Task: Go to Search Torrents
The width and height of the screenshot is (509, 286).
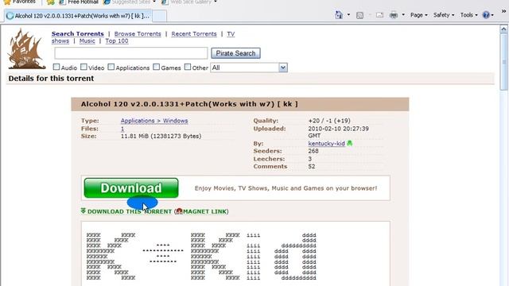Action: 78,33
